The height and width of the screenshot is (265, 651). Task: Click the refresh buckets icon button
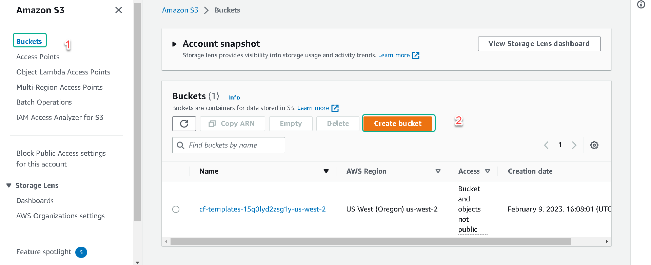tap(184, 124)
